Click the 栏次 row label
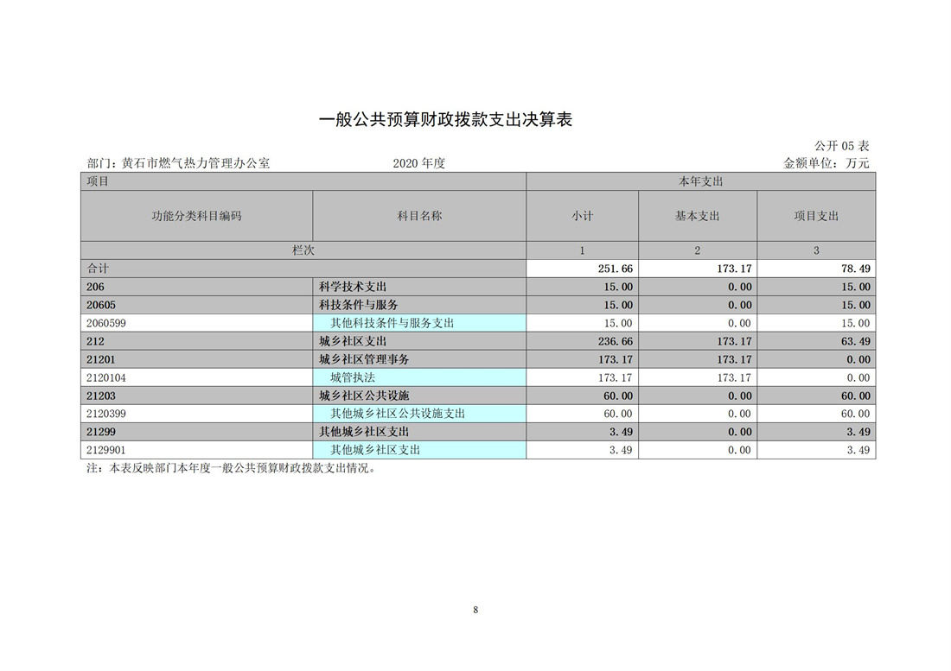951x671 pixels. (303, 250)
